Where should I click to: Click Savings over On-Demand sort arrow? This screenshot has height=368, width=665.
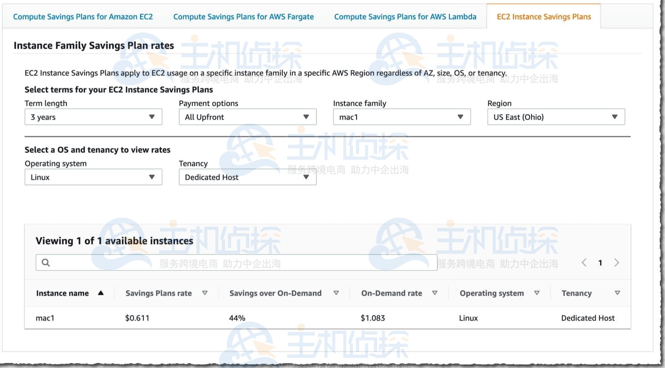click(336, 293)
